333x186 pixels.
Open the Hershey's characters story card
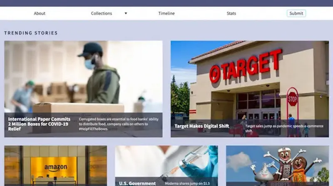click(x=277, y=166)
